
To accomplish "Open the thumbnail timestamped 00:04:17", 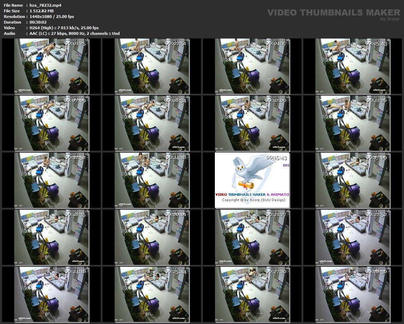I will [x=252, y=66].
